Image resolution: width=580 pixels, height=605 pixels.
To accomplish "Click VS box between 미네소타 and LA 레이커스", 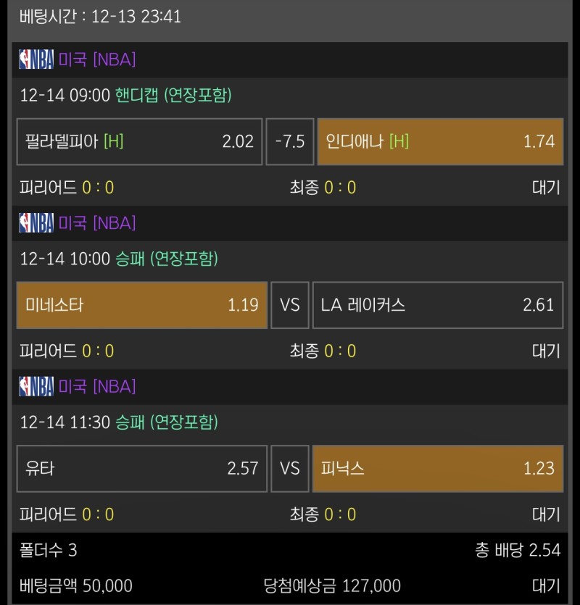I will coord(290,305).
